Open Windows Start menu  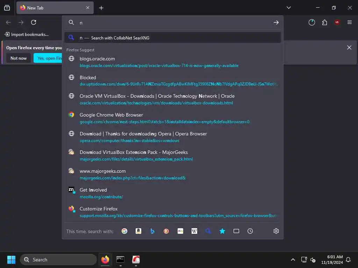click(x=11, y=260)
